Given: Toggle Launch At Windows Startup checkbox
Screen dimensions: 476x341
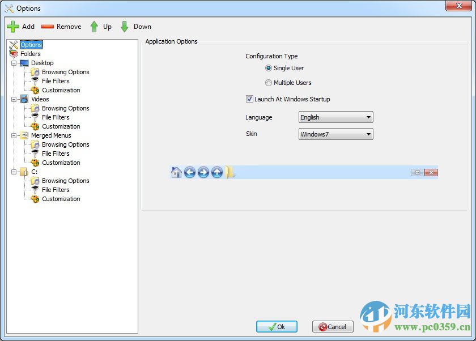Looking at the screenshot, I should click(x=249, y=99).
